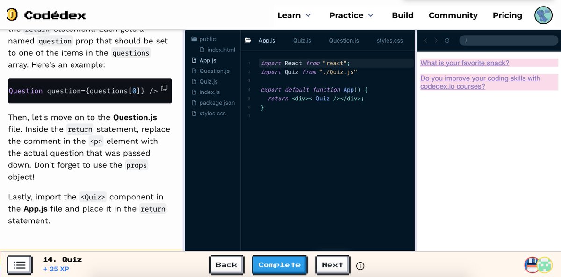561x277 pixels.
Task: Open 'What is your favorite snack?' link
Action: pyautogui.click(x=465, y=63)
